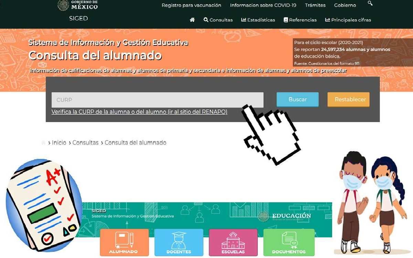Follow the RENAPO CURP verification link
The width and height of the screenshot is (413, 258).
coord(139,112)
